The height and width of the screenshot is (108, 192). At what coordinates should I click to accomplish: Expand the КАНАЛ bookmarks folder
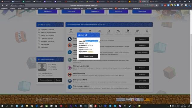click(x=27, y=8)
